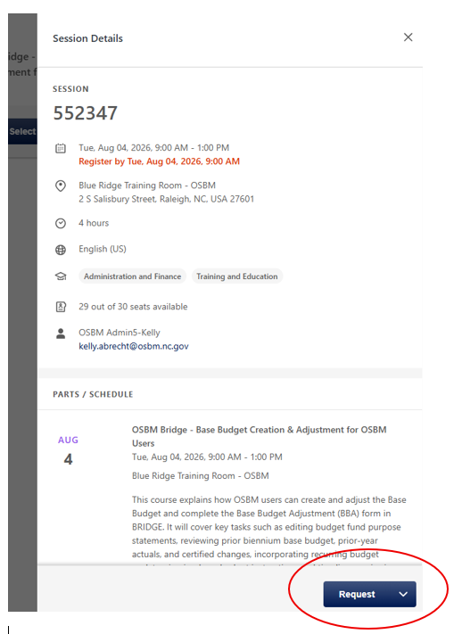Viewport: 462px width, 634px height.
Task: Open the OSBM Bridge Base Budget part title
Action: (x=259, y=436)
